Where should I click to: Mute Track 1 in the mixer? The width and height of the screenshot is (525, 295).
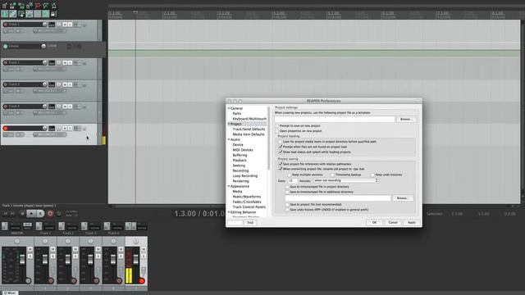[52, 249]
